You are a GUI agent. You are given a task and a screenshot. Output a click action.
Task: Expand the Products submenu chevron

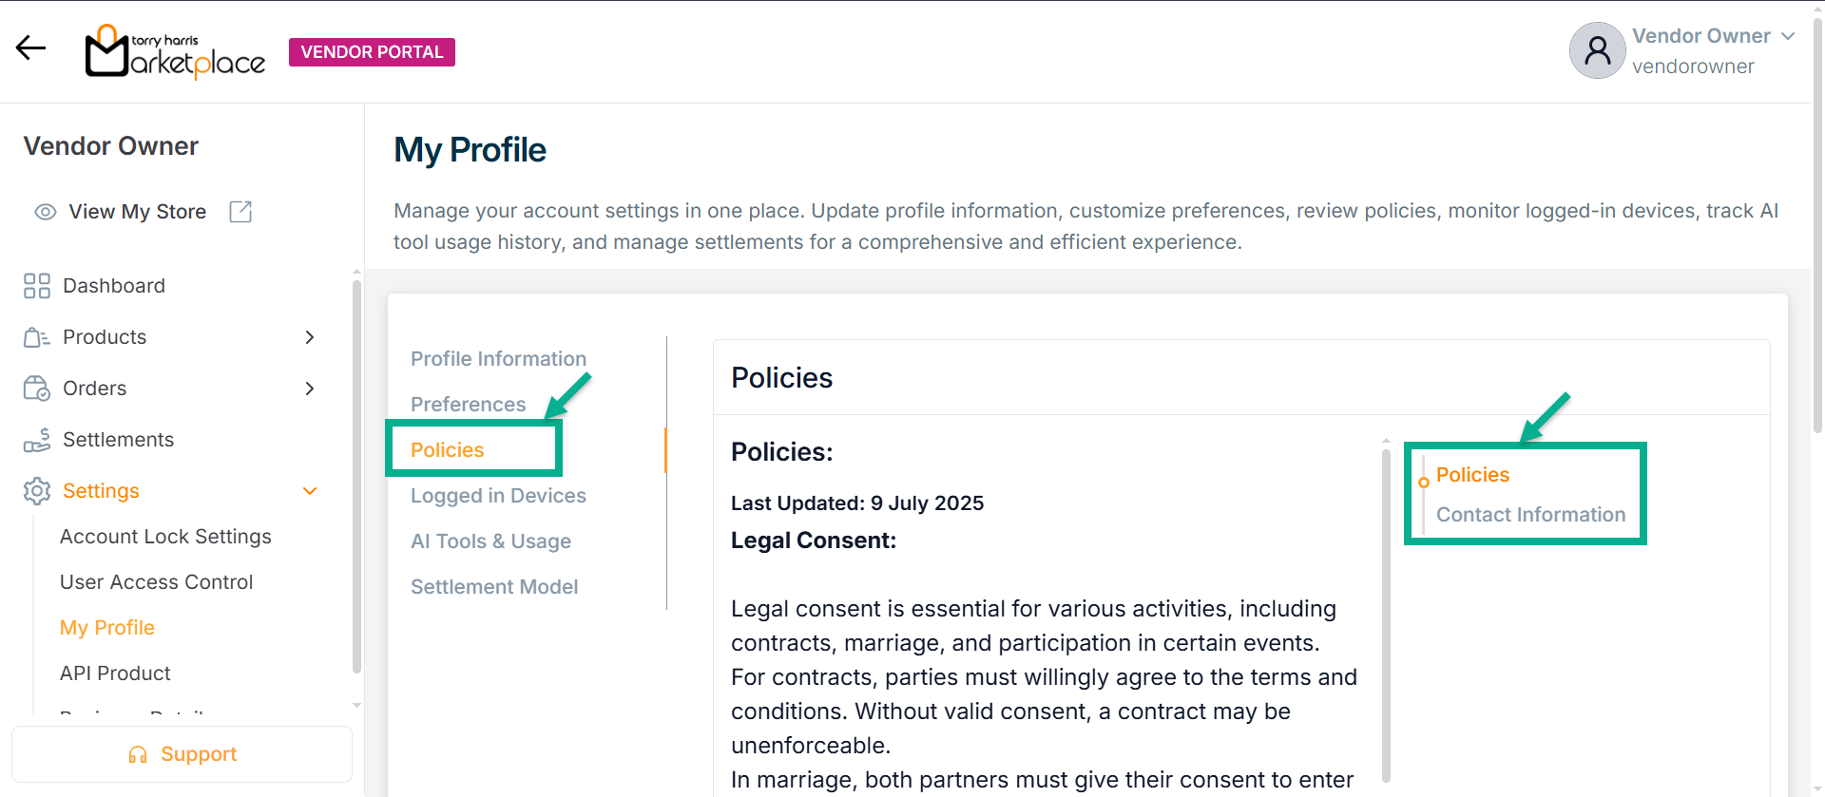coord(310,337)
